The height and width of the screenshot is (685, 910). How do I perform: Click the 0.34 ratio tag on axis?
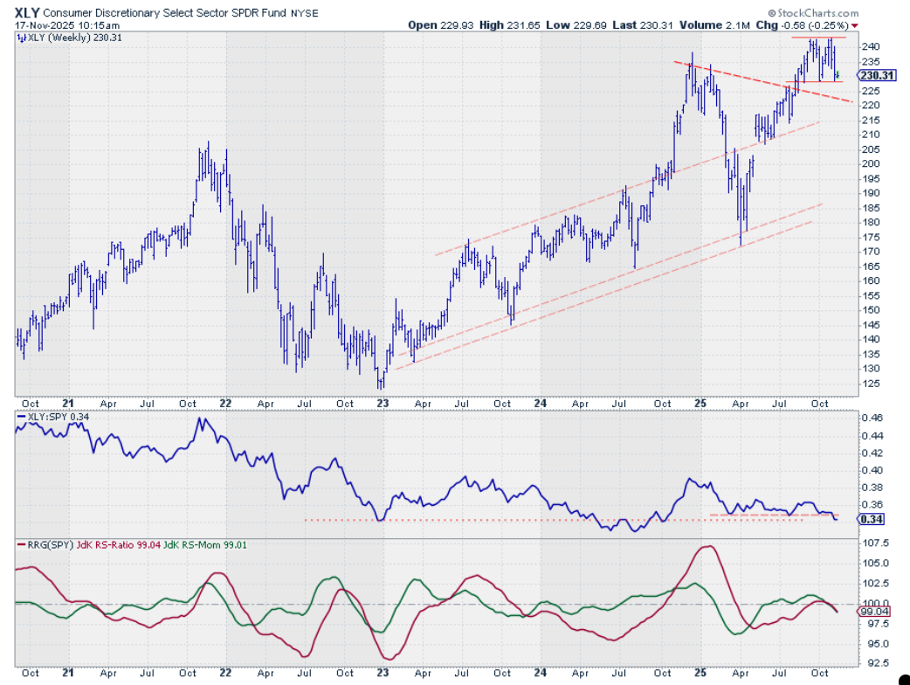872,519
